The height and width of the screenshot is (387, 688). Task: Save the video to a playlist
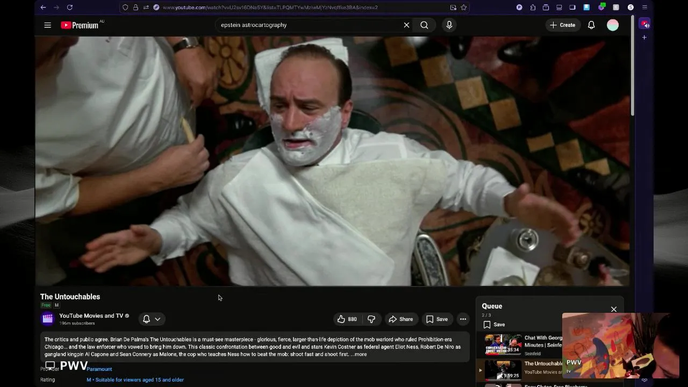point(437,319)
